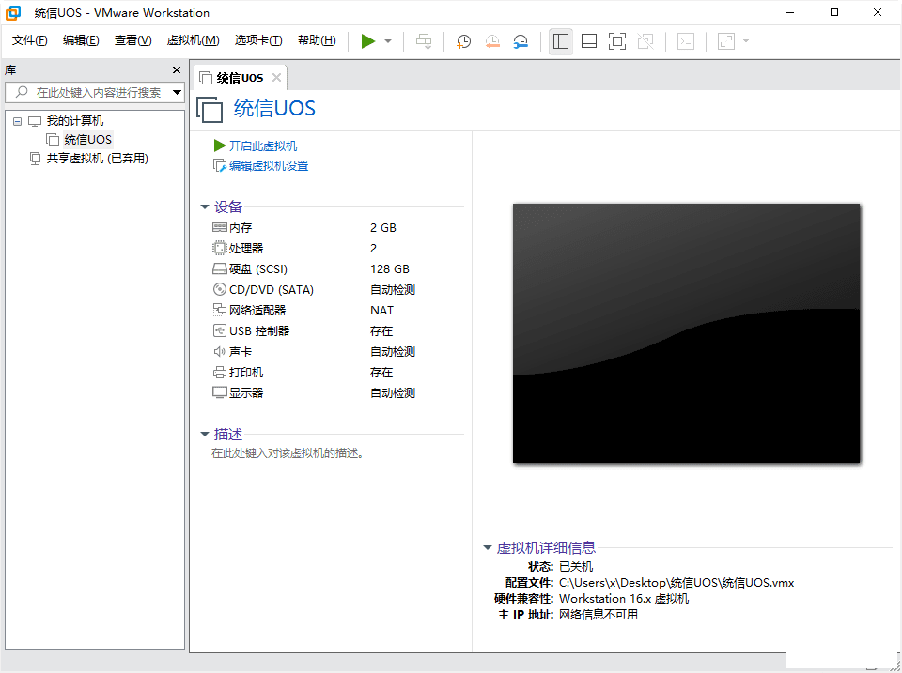Click the stretch guest display toolbar icon
The image size is (902, 673).
(726, 41)
